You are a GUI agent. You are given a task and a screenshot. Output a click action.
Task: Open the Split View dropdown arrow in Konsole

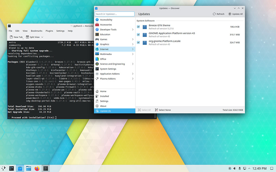click(42, 37)
